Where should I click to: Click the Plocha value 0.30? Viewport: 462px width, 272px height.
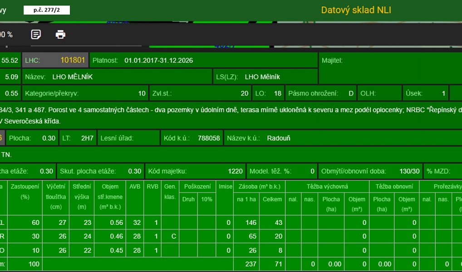[x=49, y=138]
